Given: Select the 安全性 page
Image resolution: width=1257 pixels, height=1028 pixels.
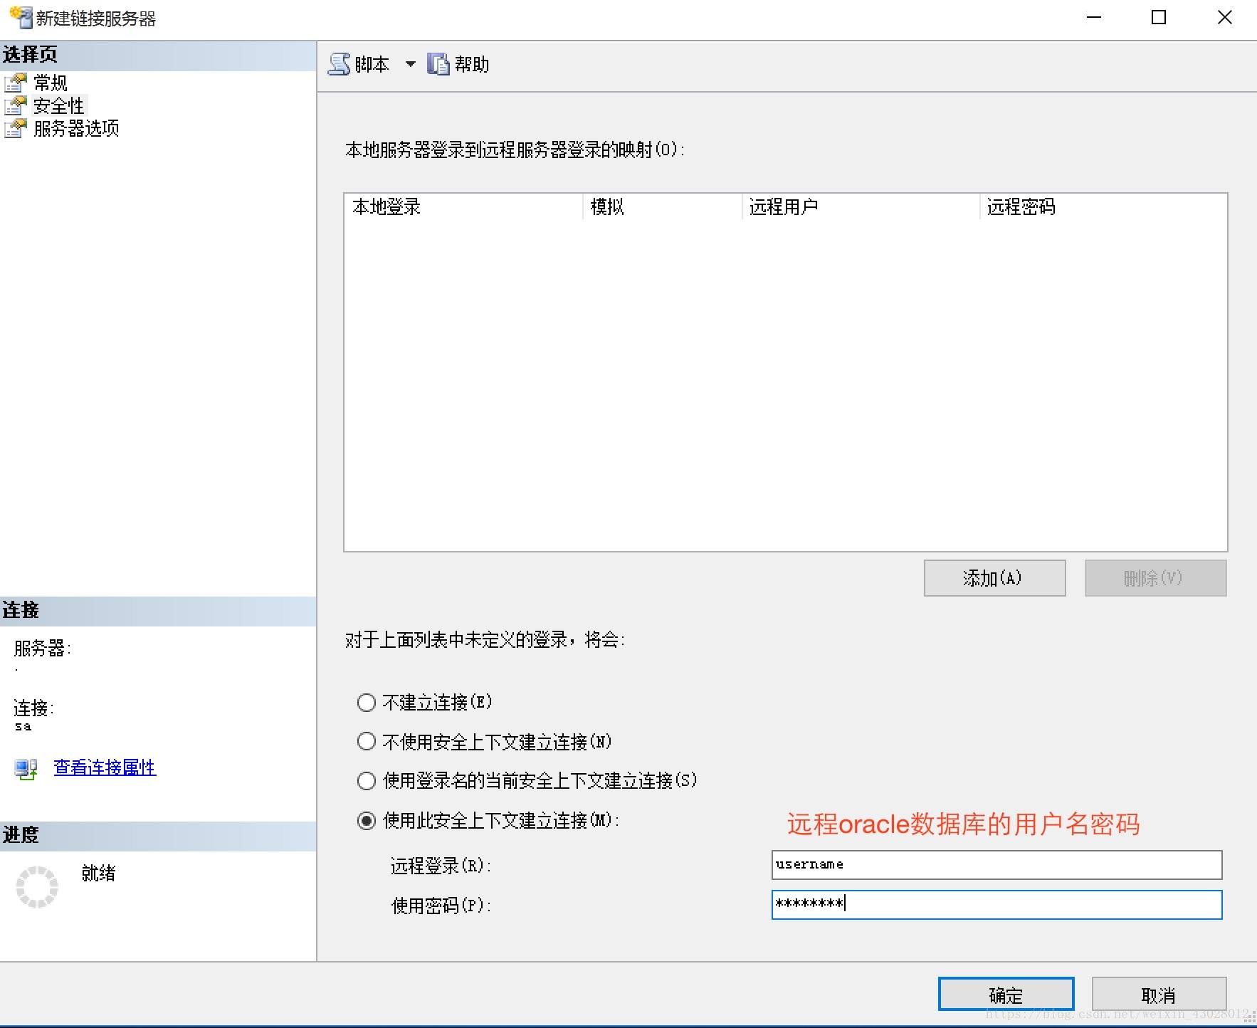Looking at the screenshot, I should pos(59,106).
